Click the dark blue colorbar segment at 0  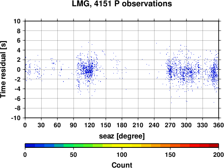[x=30, y=146]
